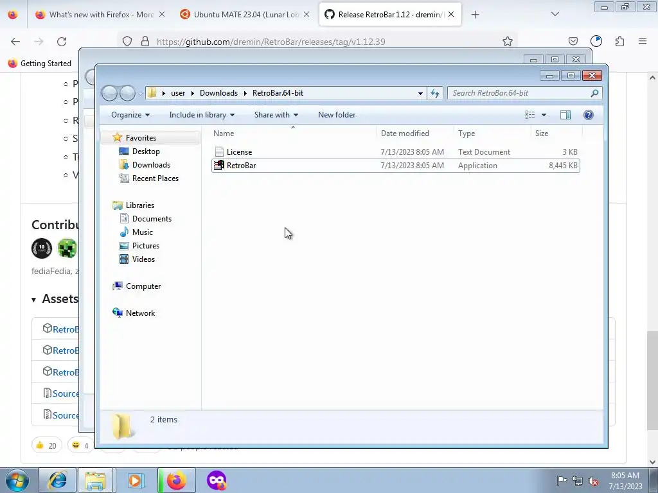The height and width of the screenshot is (493, 658).
Task: Sort by Name column header
Action: click(294, 134)
